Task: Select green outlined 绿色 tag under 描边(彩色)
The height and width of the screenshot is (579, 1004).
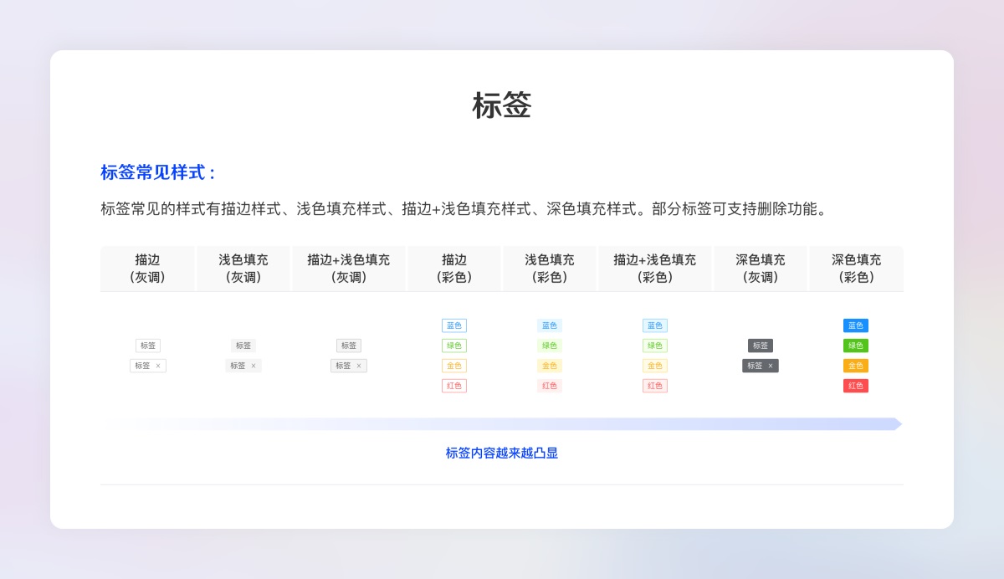Action: coord(453,346)
